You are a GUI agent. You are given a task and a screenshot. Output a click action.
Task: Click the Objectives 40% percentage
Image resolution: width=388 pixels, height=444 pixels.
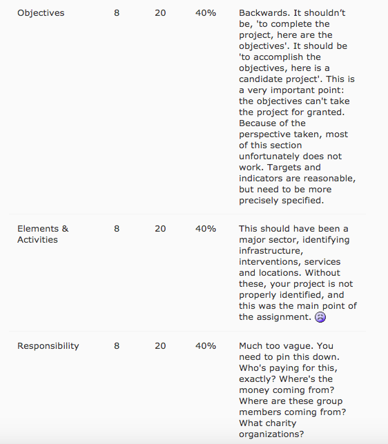pos(206,13)
